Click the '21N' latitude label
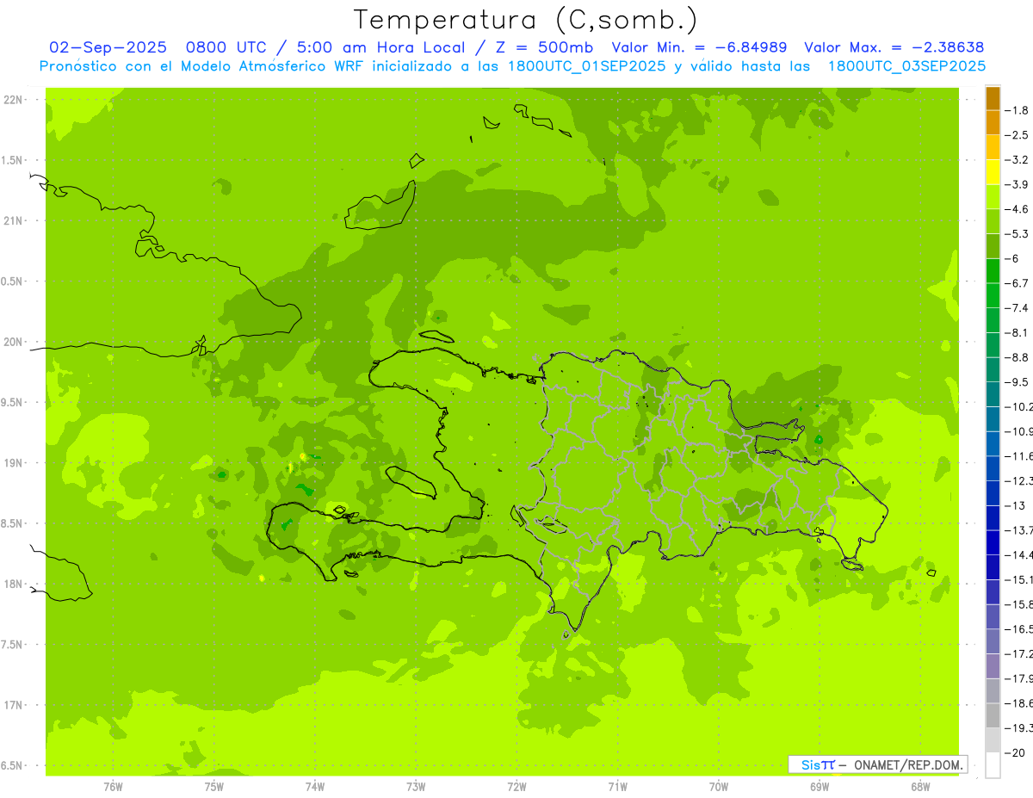 point(15,220)
